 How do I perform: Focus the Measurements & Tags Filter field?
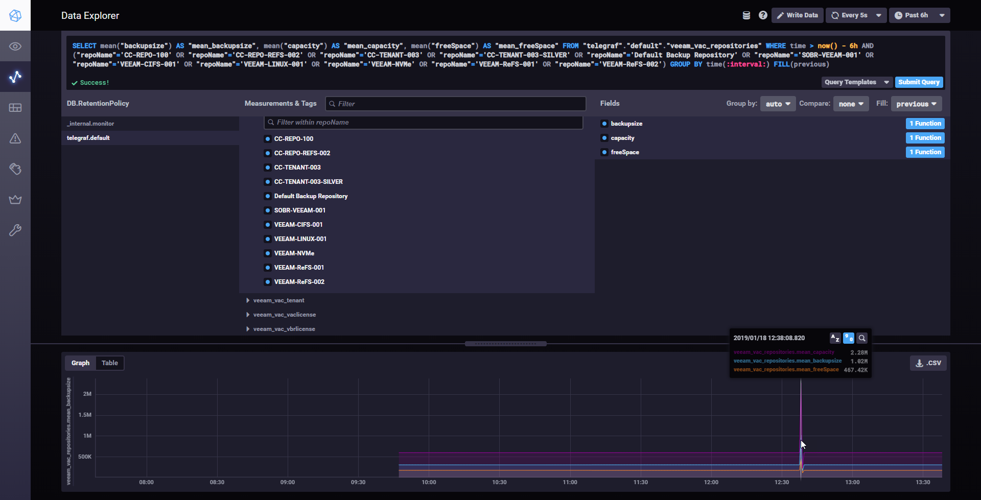(455, 104)
